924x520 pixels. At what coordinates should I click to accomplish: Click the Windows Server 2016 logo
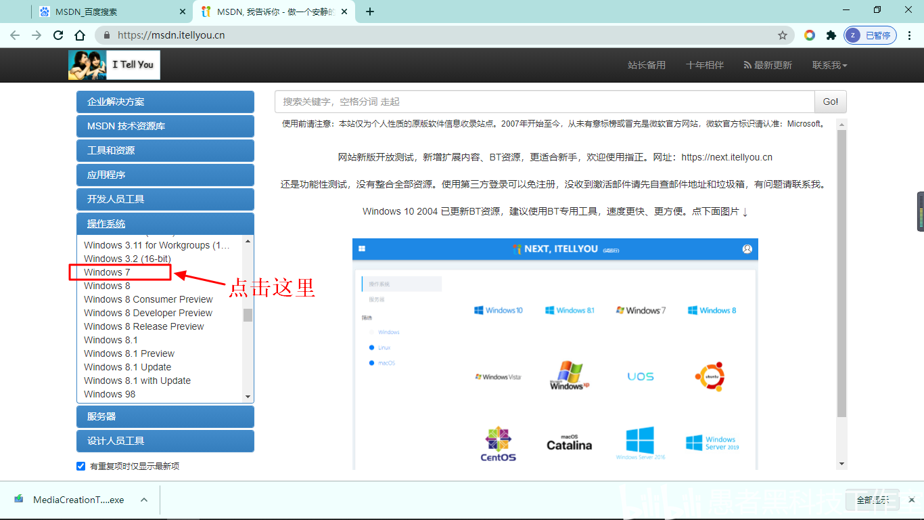click(641, 443)
